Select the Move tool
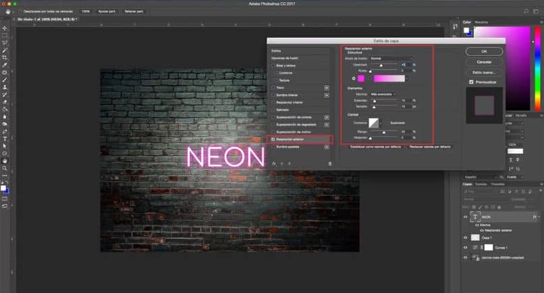This screenshot has height=293, width=544. click(x=5, y=28)
